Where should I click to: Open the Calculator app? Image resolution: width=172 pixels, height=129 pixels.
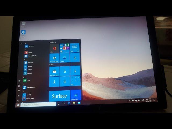point(28,63)
